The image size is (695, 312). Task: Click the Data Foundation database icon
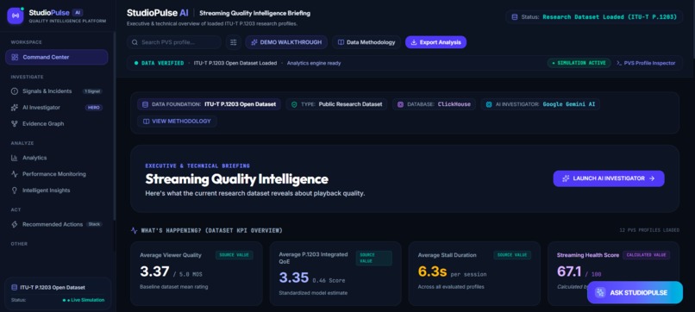[146, 104]
